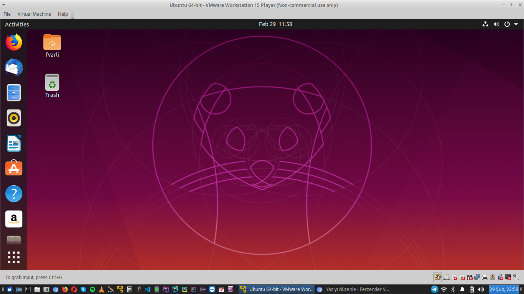Image resolution: width=524 pixels, height=294 pixels.
Task: Launch PhpStorm from the host panel
Action: point(166,289)
